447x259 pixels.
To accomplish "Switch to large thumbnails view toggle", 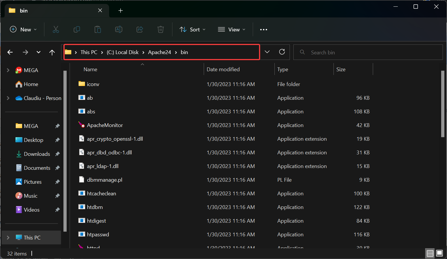I will pos(439,253).
